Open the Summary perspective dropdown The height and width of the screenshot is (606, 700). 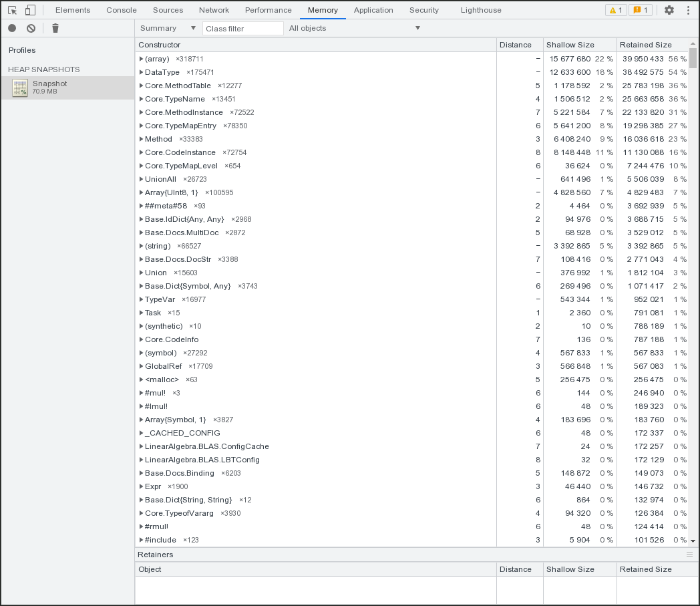click(166, 28)
